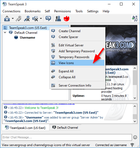Click the Edit Virtual Server tools icon
Viewport: 140px width, 148px height.
[x=53, y=45]
